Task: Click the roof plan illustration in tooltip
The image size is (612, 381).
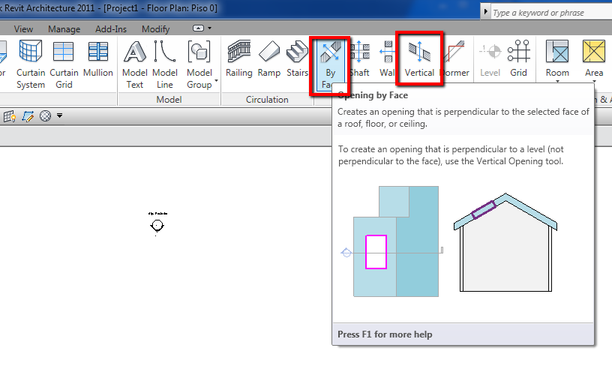Action: (396, 241)
